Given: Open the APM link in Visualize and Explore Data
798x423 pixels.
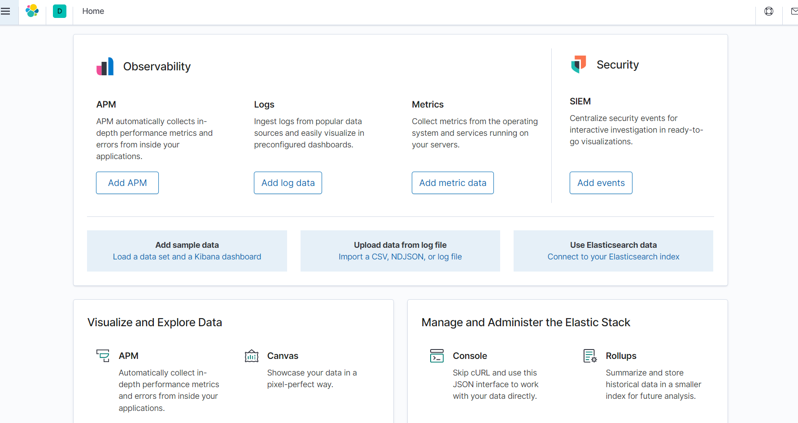Looking at the screenshot, I should coord(129,356).
